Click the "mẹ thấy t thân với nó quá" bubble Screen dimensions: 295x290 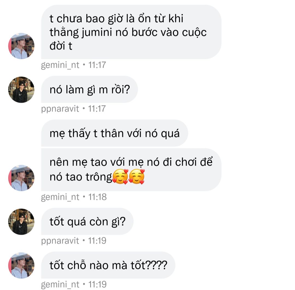[x=114, y=133]
